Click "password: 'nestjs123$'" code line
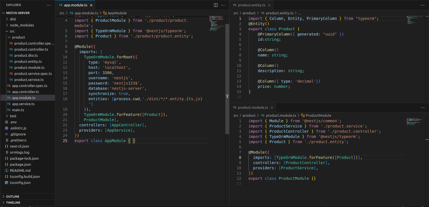Screen dimensions: 429x207 pyautogui.click(x=115, y=83)
